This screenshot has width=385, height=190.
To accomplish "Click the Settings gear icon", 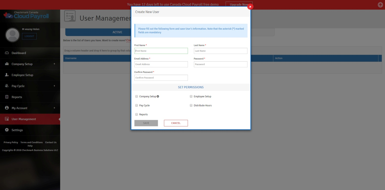I will click(7, 130).
